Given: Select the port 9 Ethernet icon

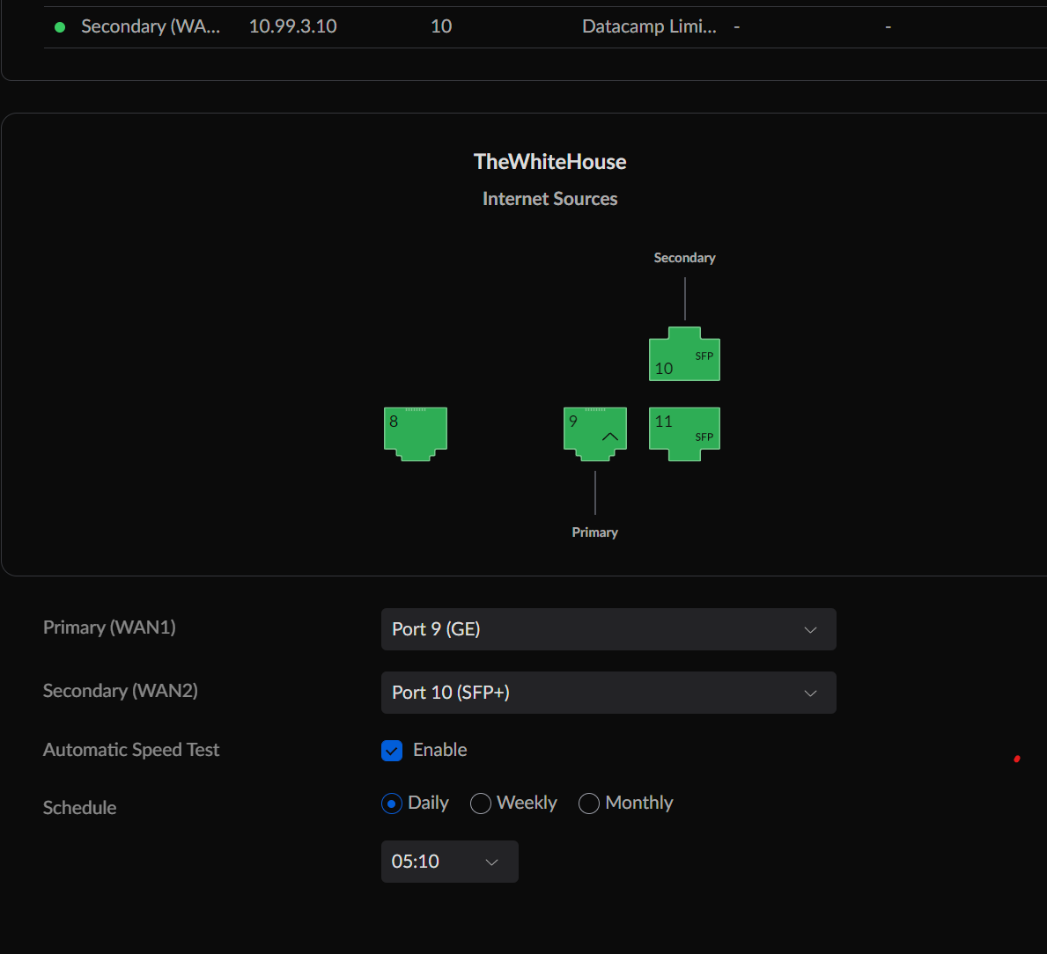Looking at the screenshot, I should (x=594, y=433).
